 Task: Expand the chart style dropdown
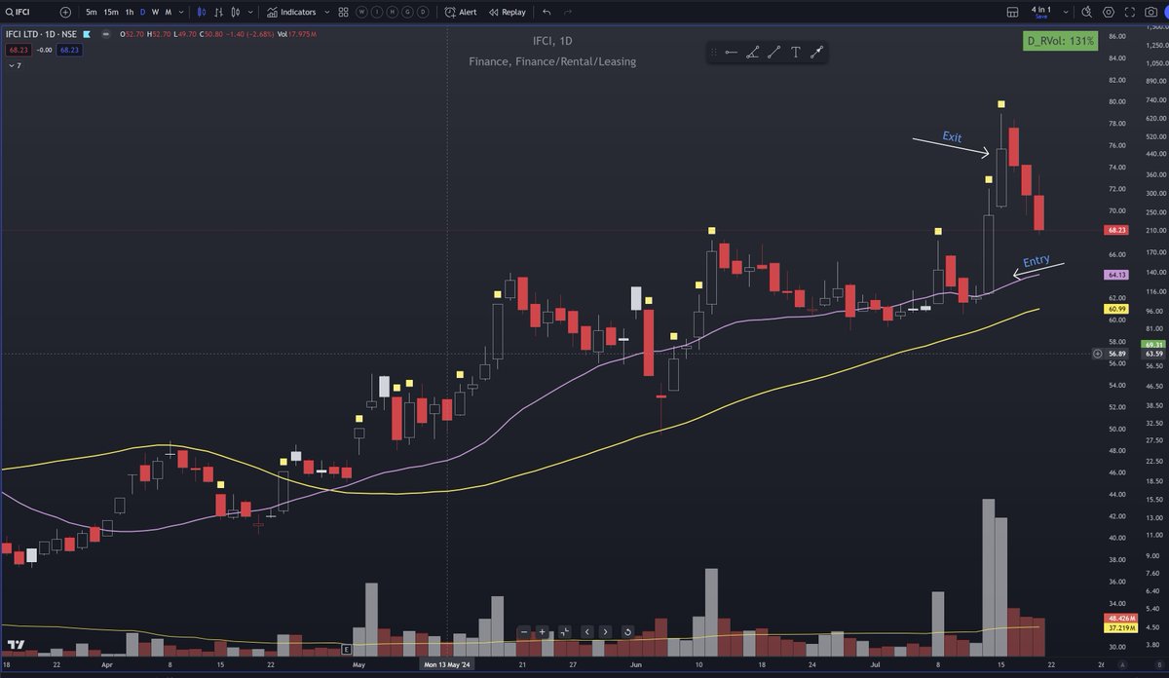(x=250, y=12)
